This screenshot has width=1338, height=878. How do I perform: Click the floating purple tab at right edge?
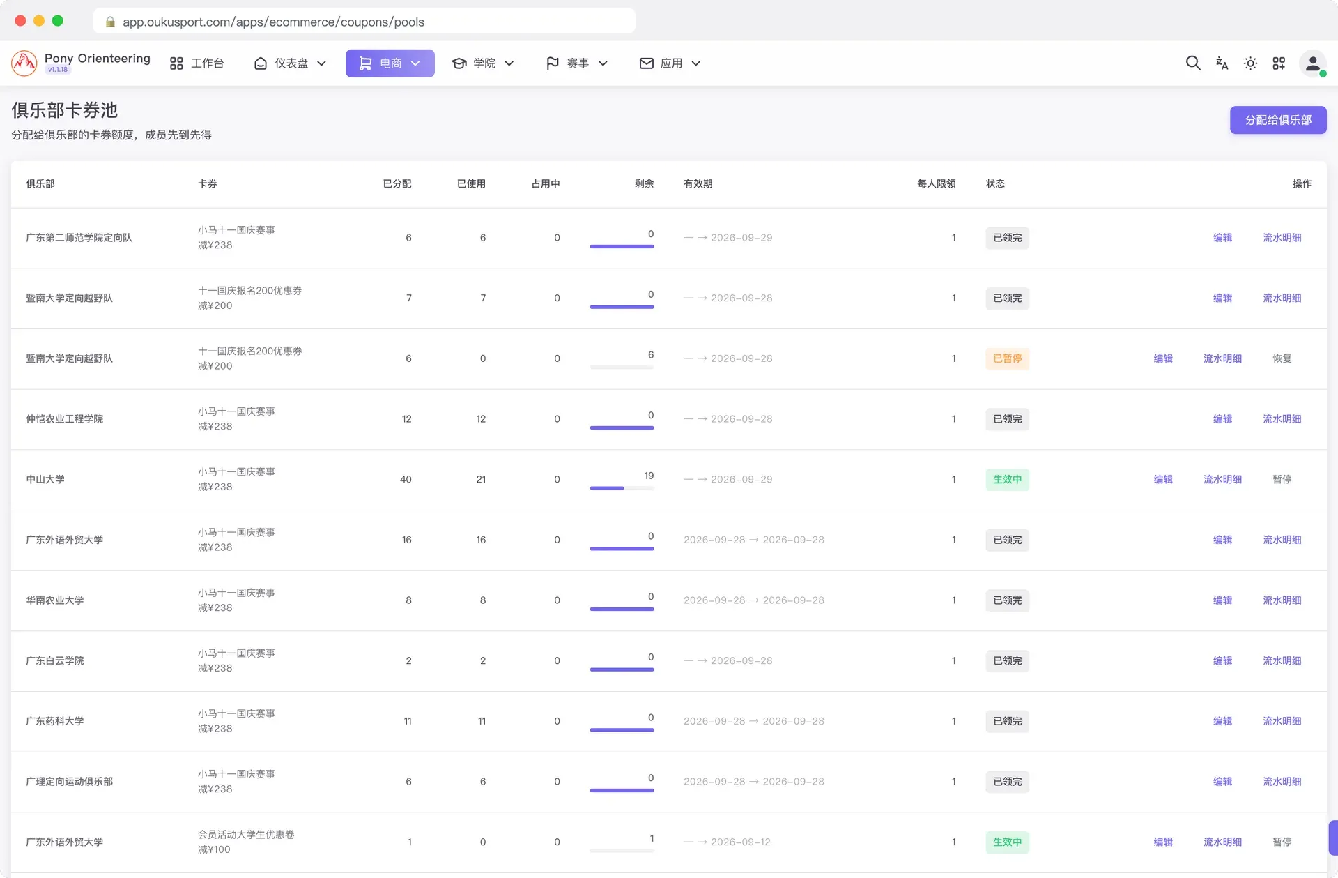point(1333,838)
